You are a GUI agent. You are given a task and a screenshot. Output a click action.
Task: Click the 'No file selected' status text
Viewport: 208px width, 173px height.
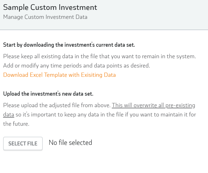(70, 143)
